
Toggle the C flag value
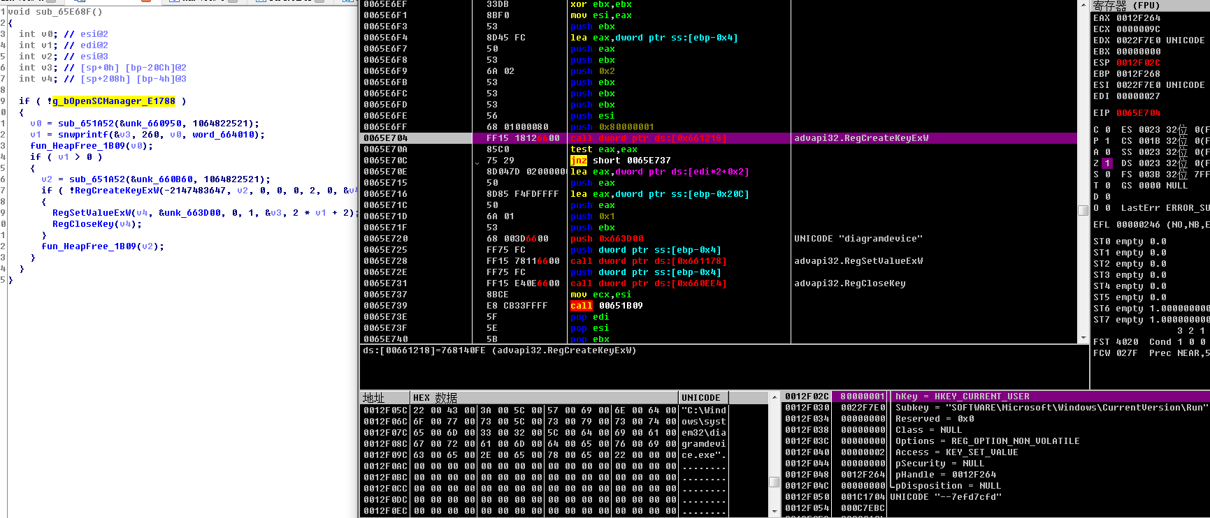pos(1107,130)
